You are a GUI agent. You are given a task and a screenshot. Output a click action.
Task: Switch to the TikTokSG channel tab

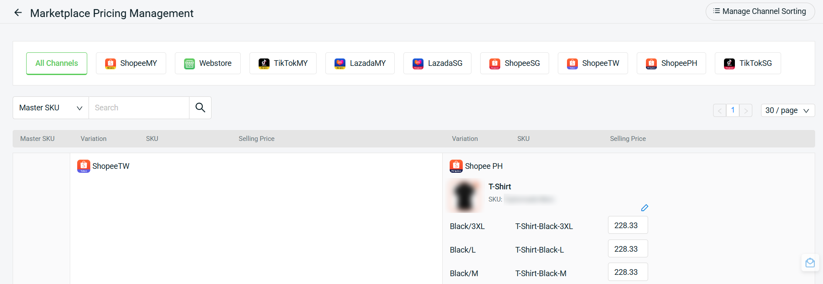tap(748, 63)
